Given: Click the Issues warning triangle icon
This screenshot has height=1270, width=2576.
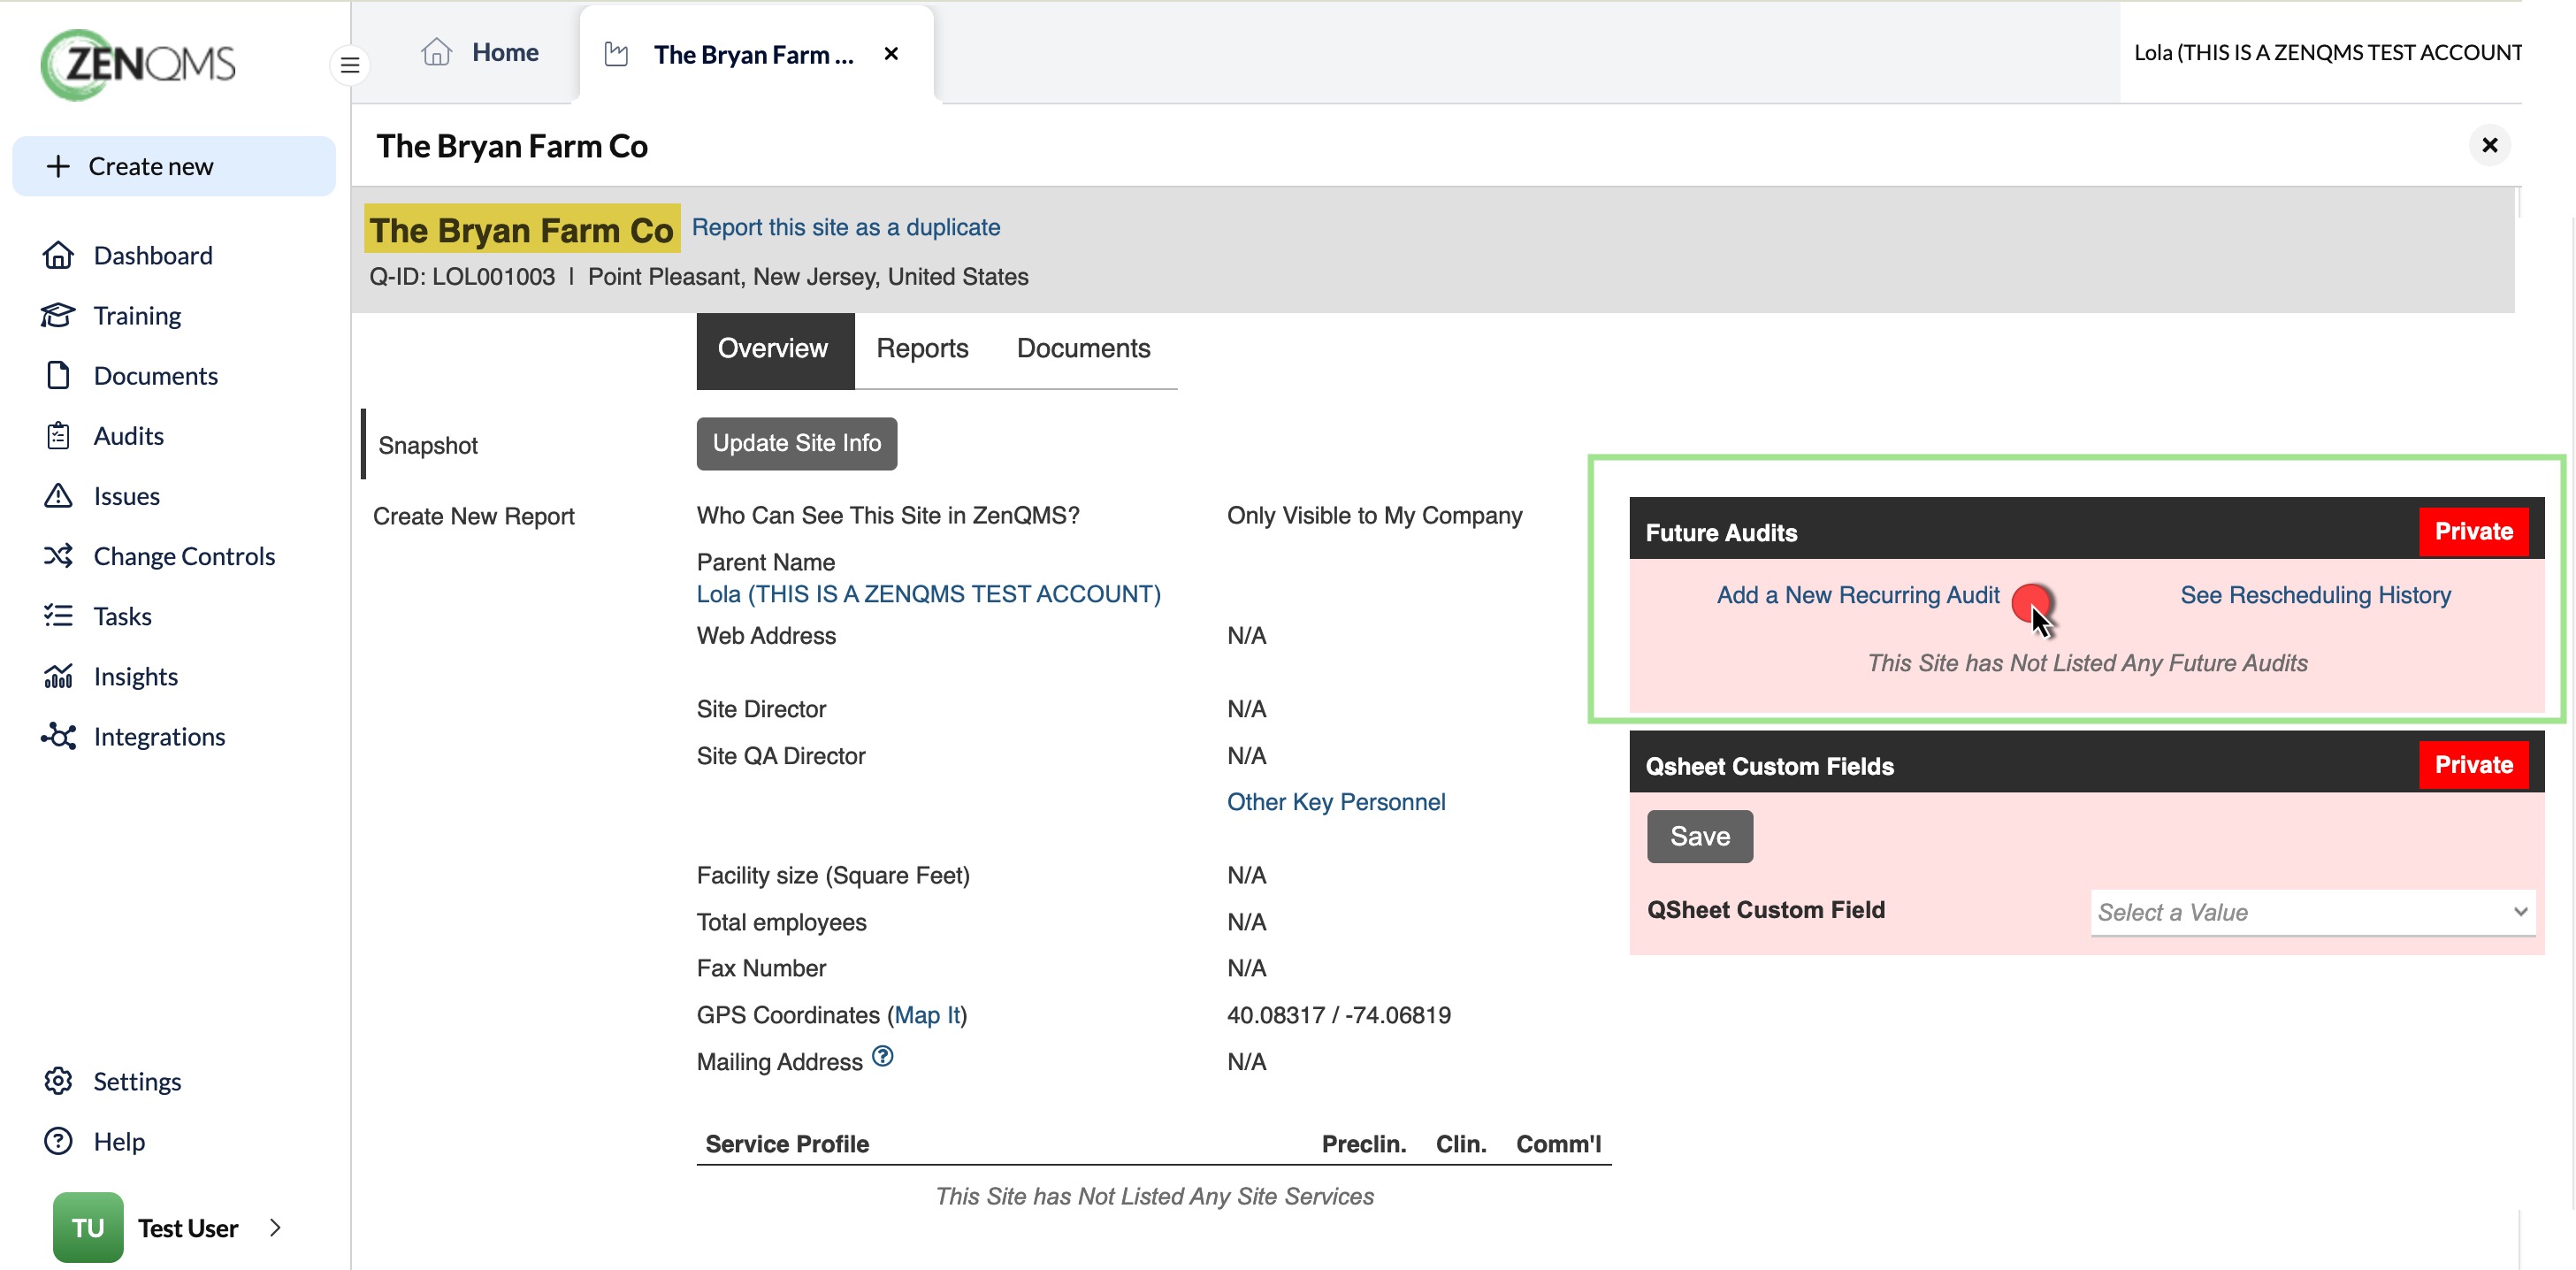Looking at the screenshot, I should 58,495.
